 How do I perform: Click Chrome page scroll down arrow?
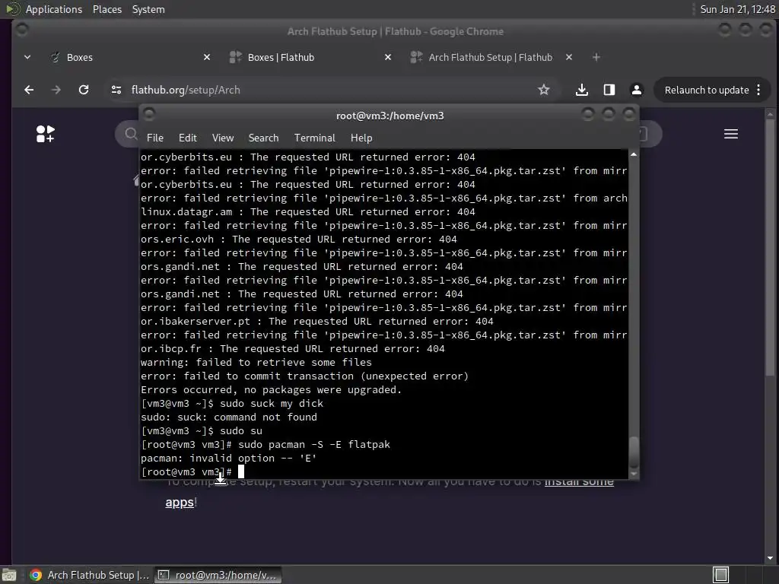coord(770,558)
